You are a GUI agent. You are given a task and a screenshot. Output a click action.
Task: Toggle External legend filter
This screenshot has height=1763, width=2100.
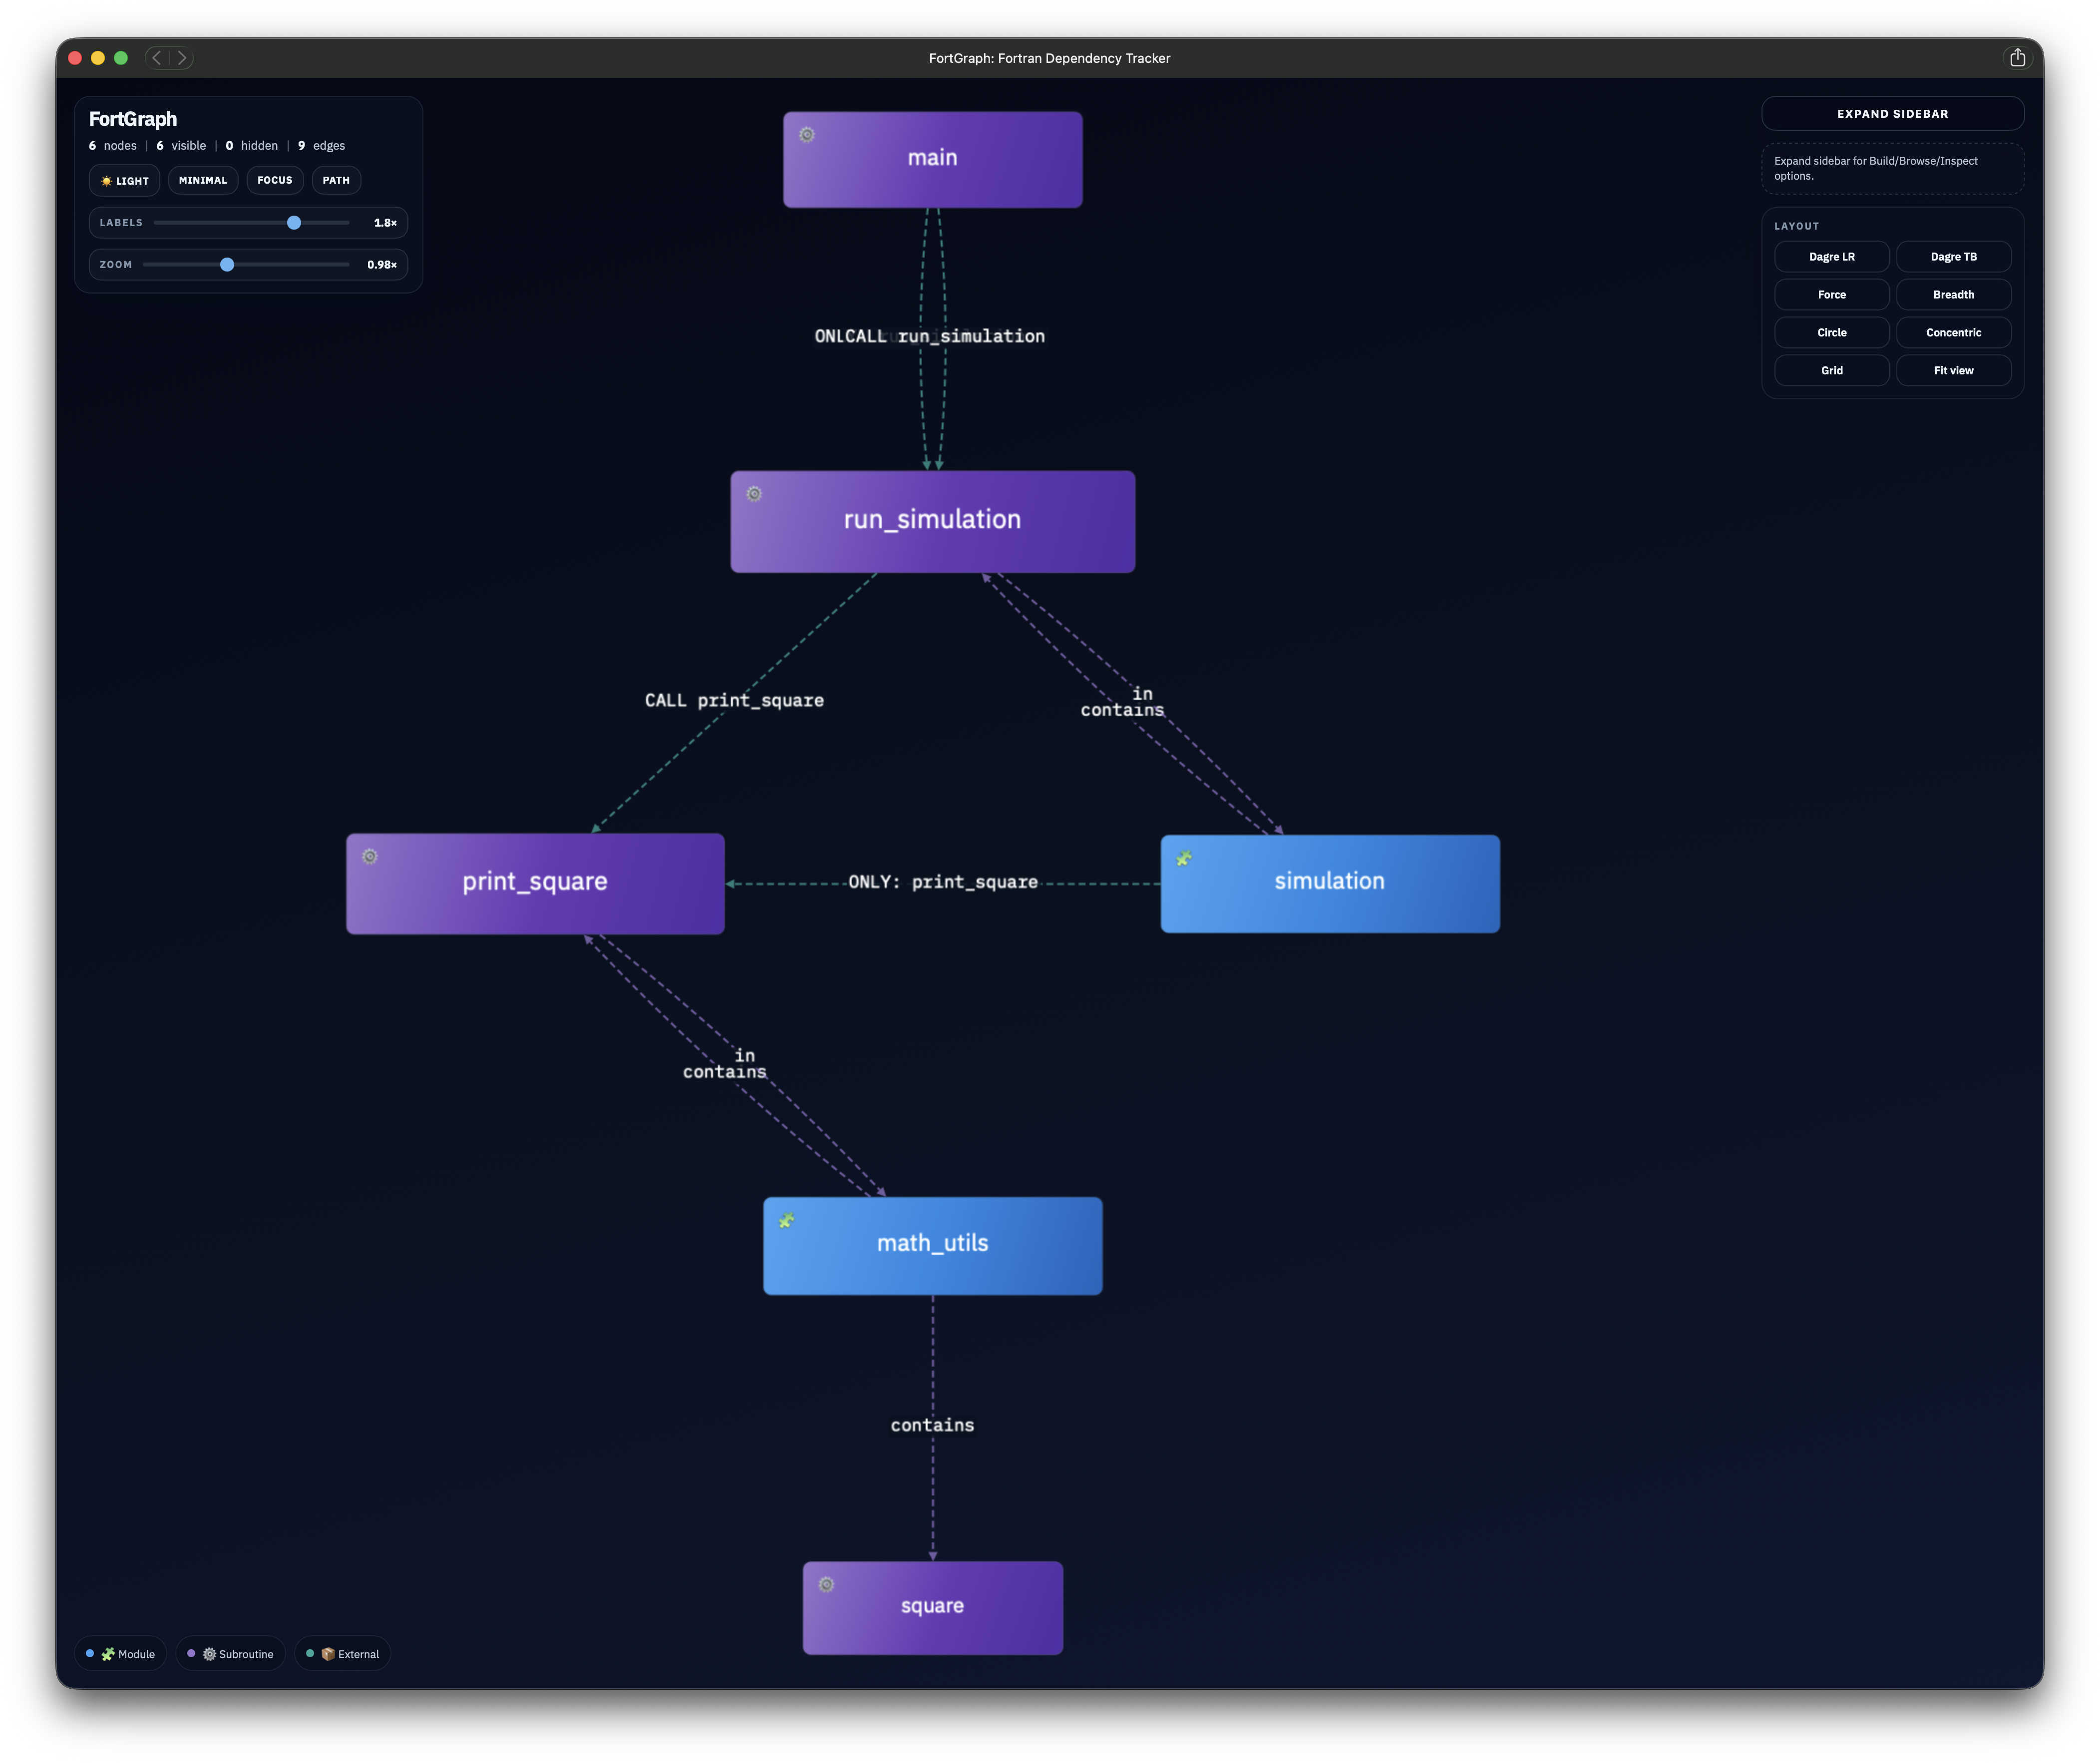click(343, 1654)
